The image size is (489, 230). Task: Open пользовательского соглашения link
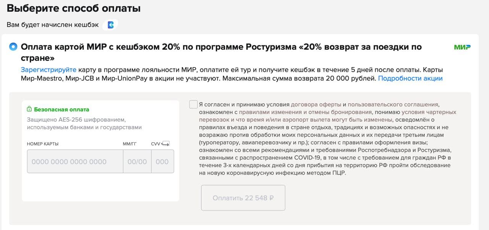[x=393, y=105]
